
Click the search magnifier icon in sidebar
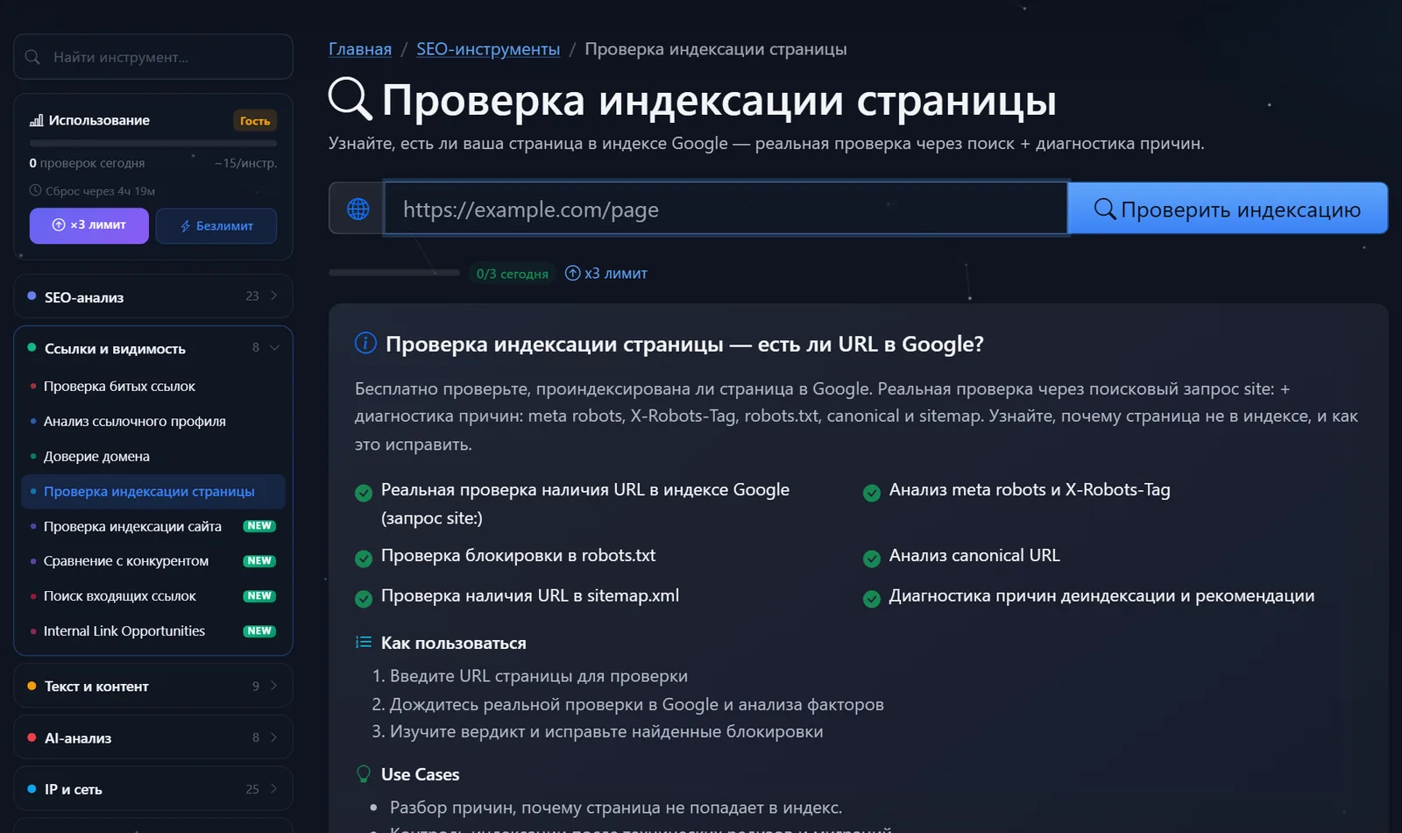click(32, 57)
